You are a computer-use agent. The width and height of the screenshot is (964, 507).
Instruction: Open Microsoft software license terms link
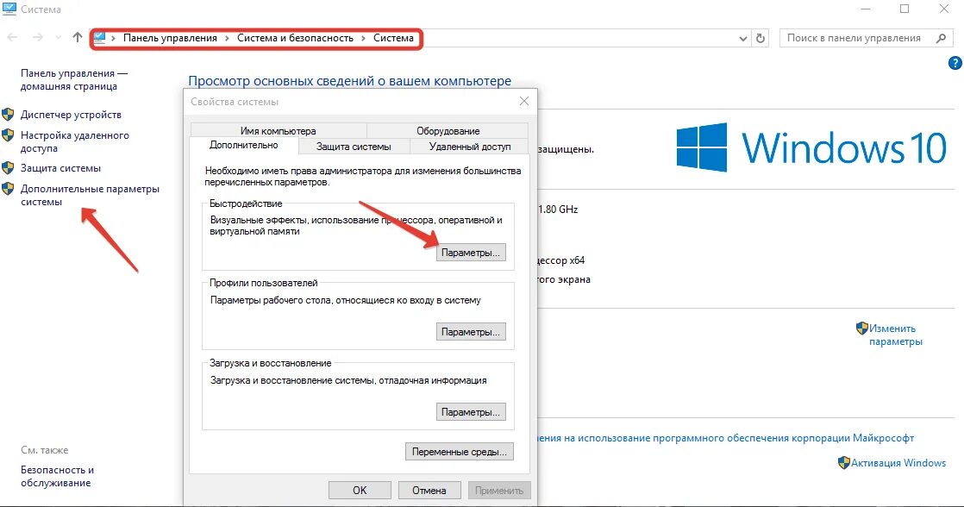[725, 438]
